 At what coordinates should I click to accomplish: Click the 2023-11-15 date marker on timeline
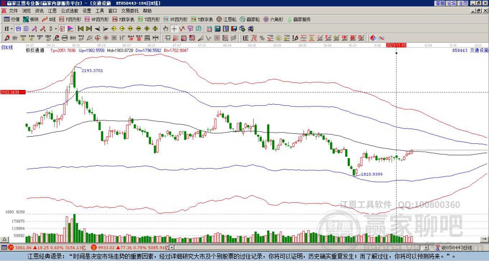[x=396, y=45]
